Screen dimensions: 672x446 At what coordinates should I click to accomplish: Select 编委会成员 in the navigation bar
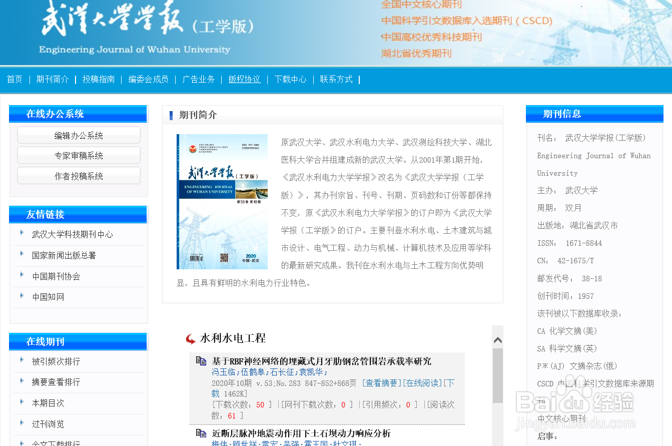(x=149, y=79)
